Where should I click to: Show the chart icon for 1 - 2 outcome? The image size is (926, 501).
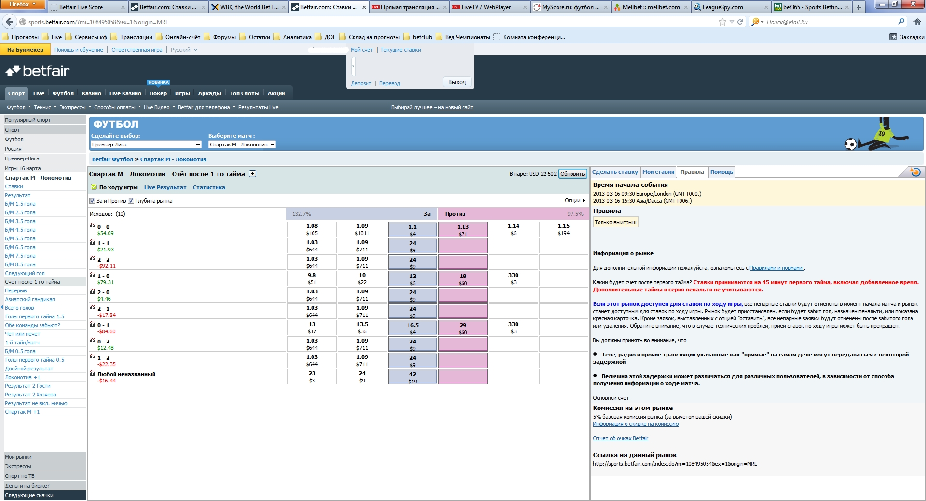[x=92, y=357]
